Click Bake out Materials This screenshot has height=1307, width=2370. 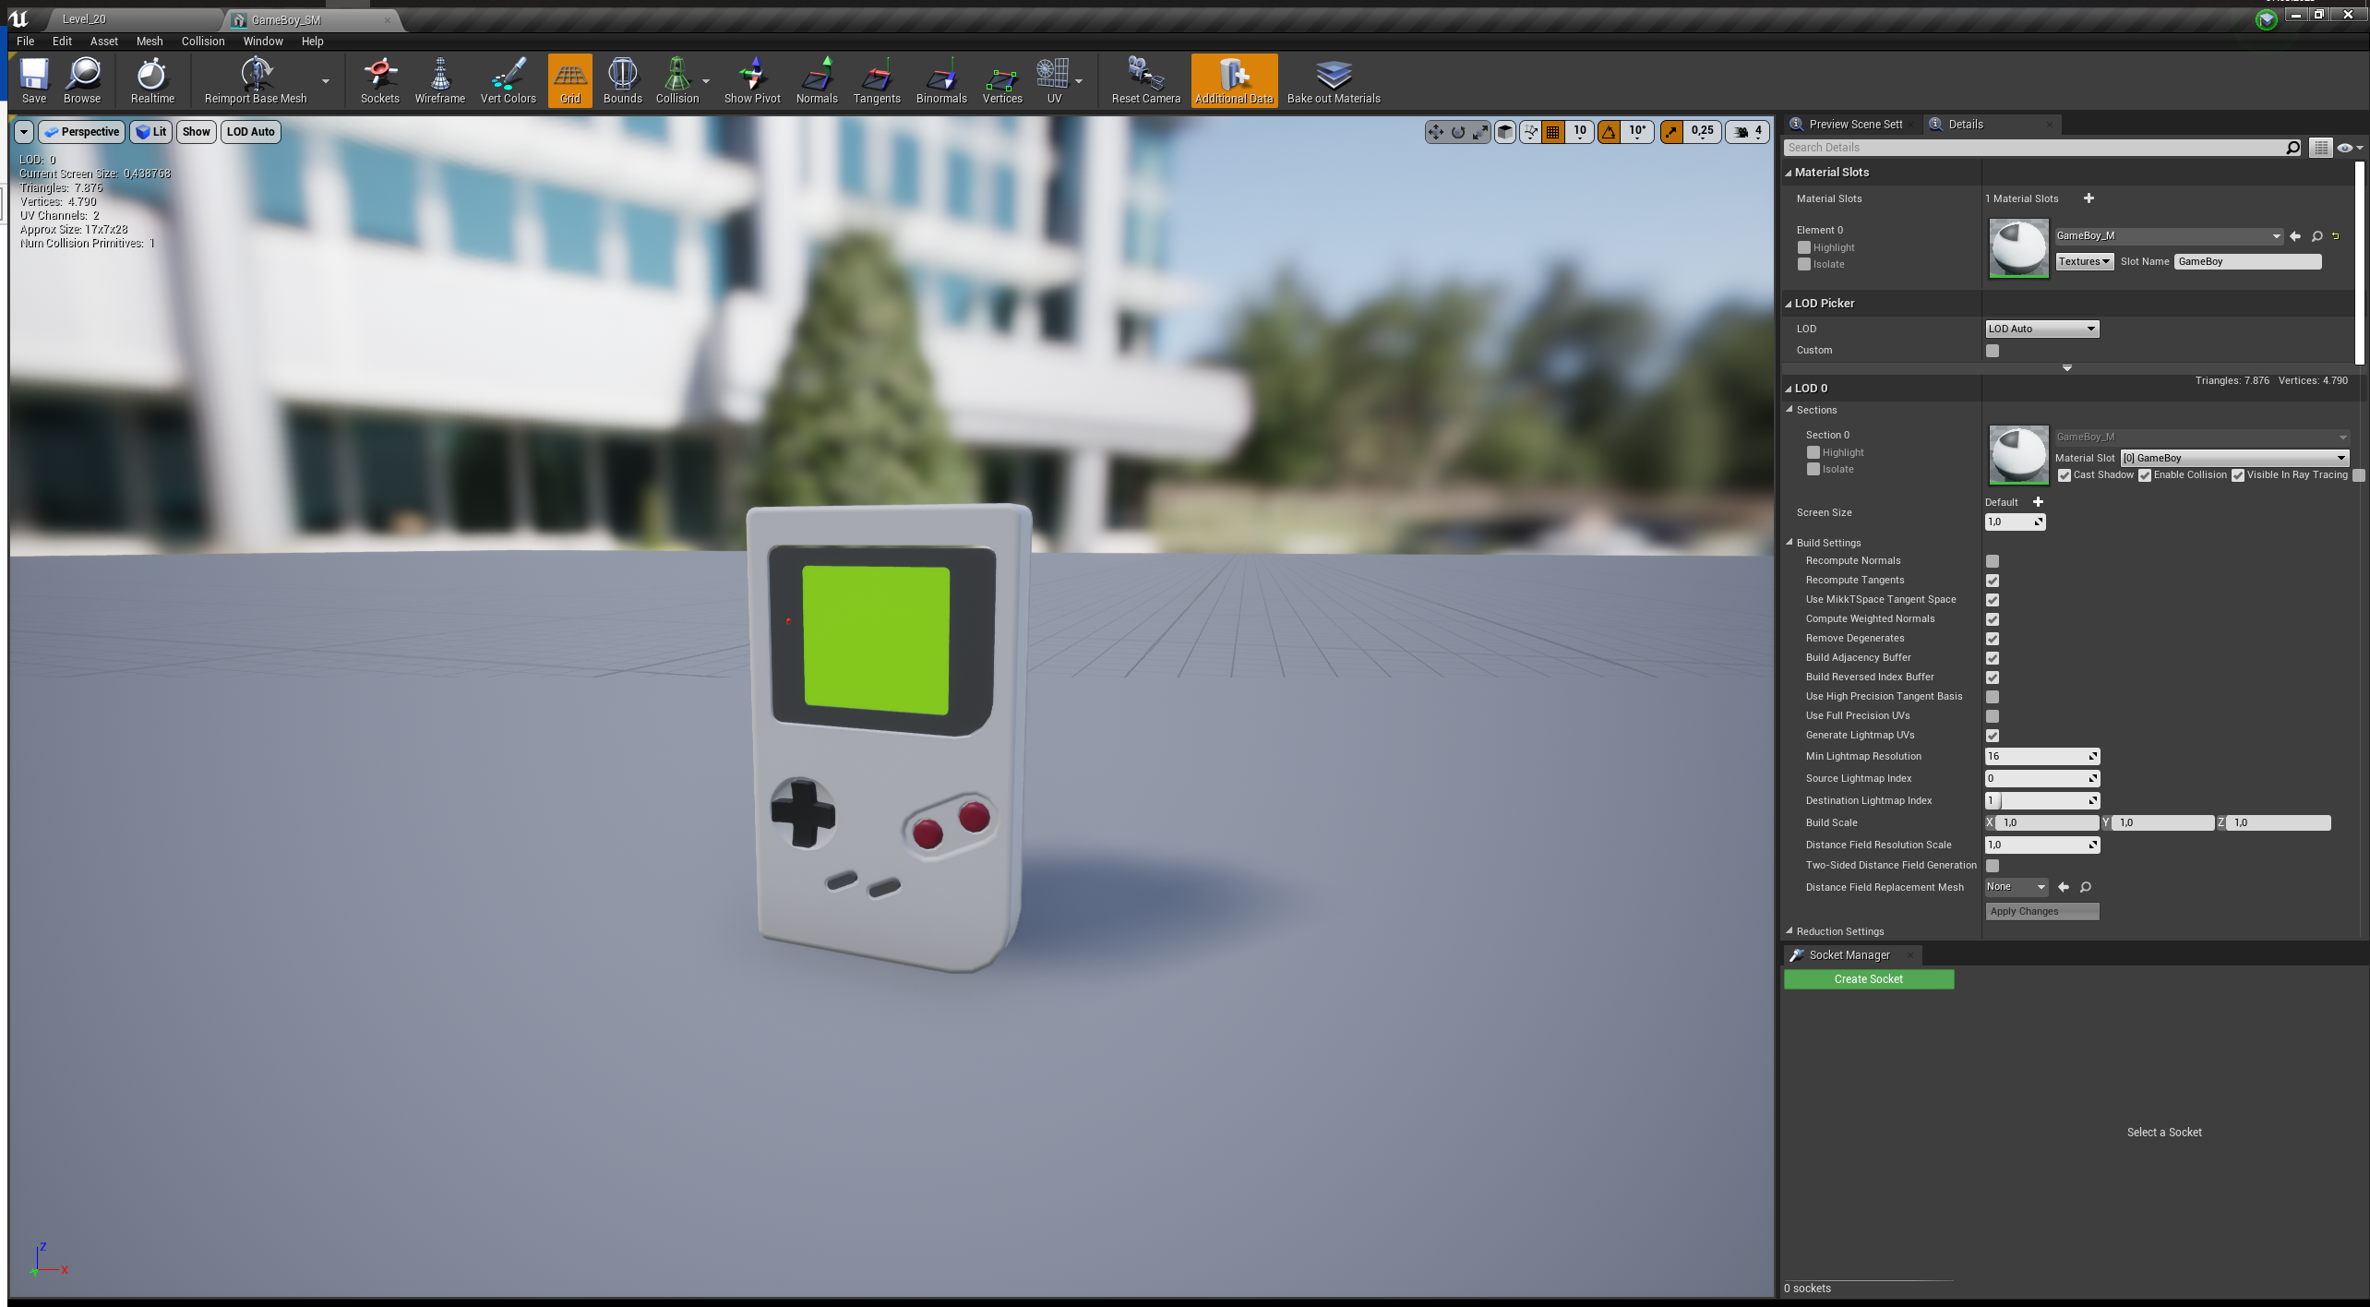click(1334, 80)
